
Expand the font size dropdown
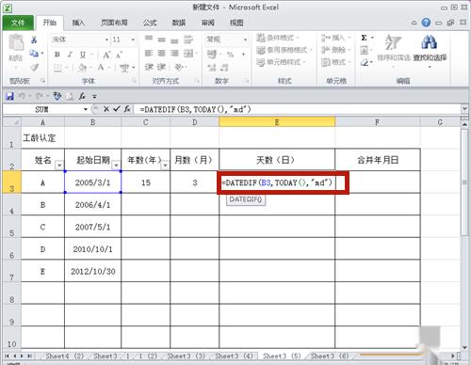pos(133,40)
